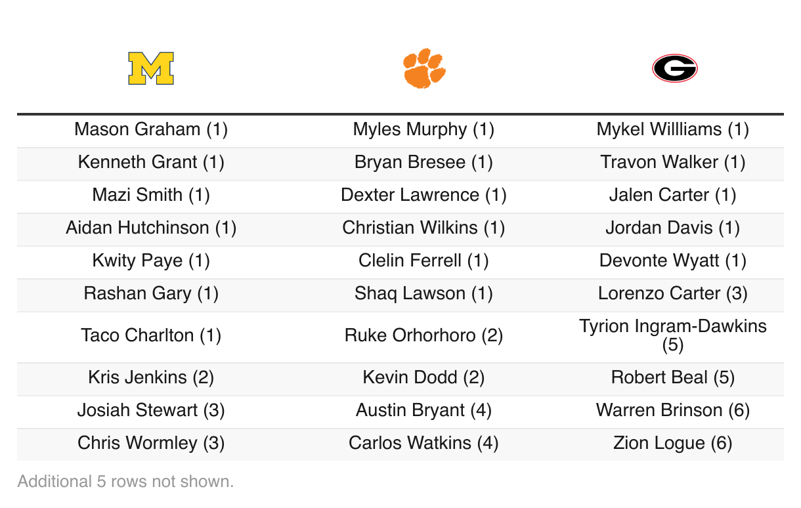This screenshot has height=508, width=801.
Task: Click the Chris Wormley (3) cell
Action: pyautogui.click(x=151, y=443)
